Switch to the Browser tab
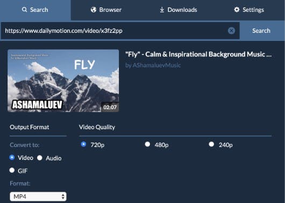This screenshot has height=203, width=285. 106,10
